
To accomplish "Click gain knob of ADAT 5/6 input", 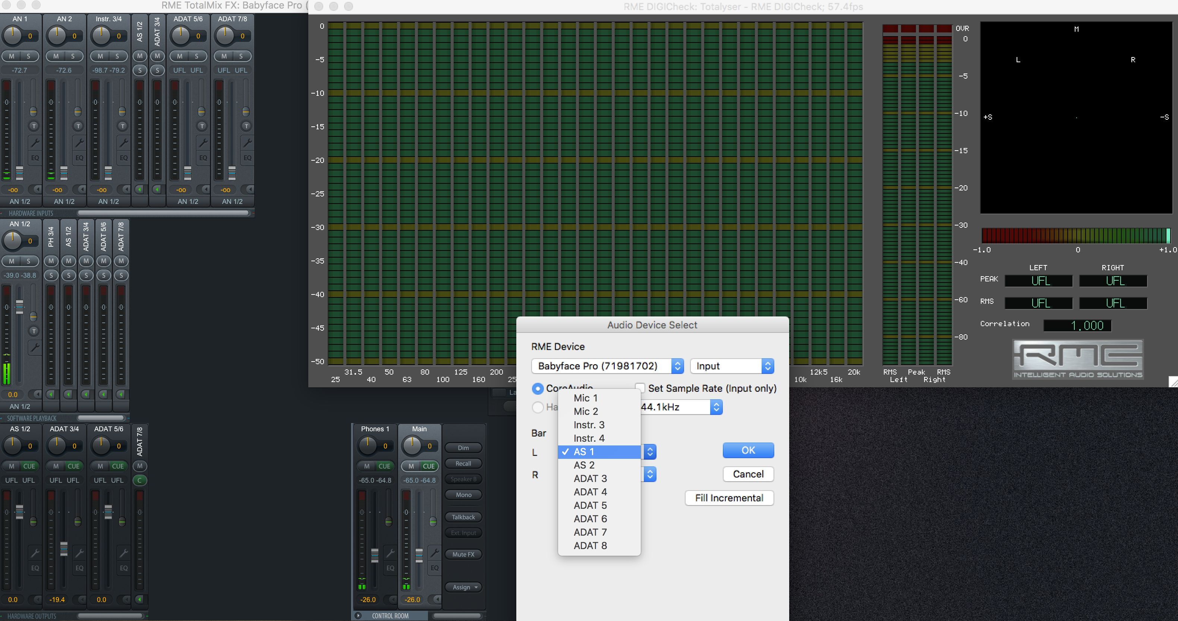I will tap(181, 36).
